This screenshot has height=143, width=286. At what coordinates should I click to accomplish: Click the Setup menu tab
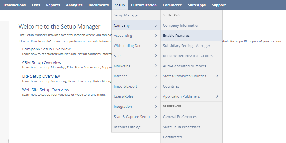pyautogui.click(x=120, y=5)
